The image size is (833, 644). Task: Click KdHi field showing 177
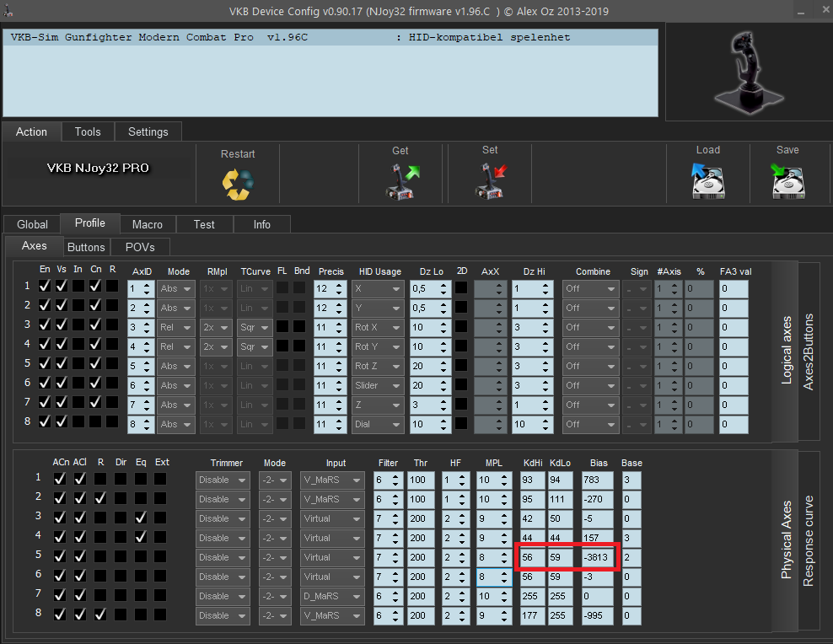pos(533,616)
